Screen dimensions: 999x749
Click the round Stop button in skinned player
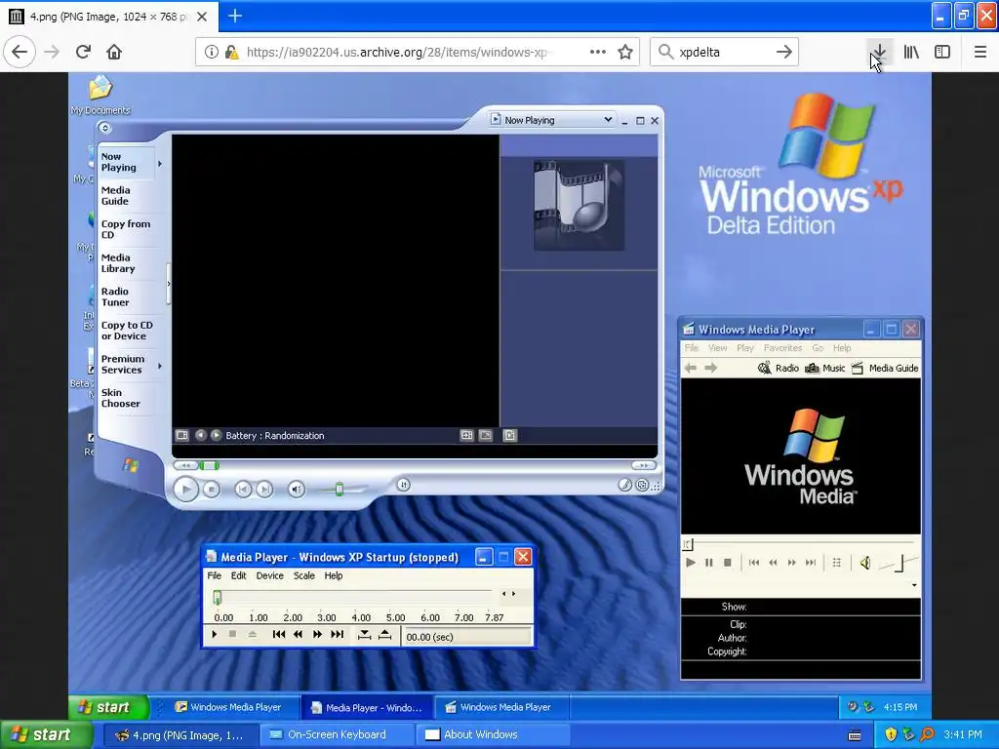coord(212,490)
